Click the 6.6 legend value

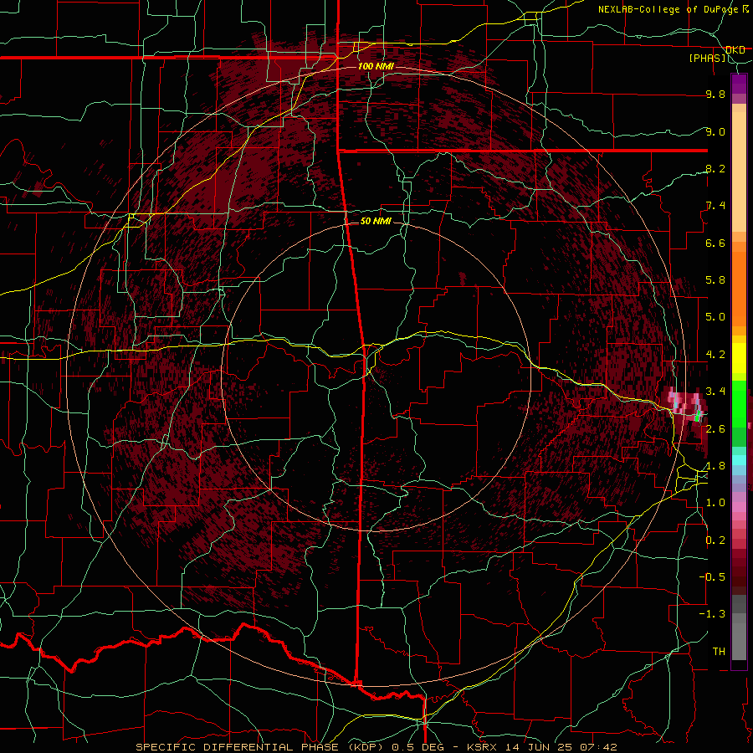pos(715,243)
